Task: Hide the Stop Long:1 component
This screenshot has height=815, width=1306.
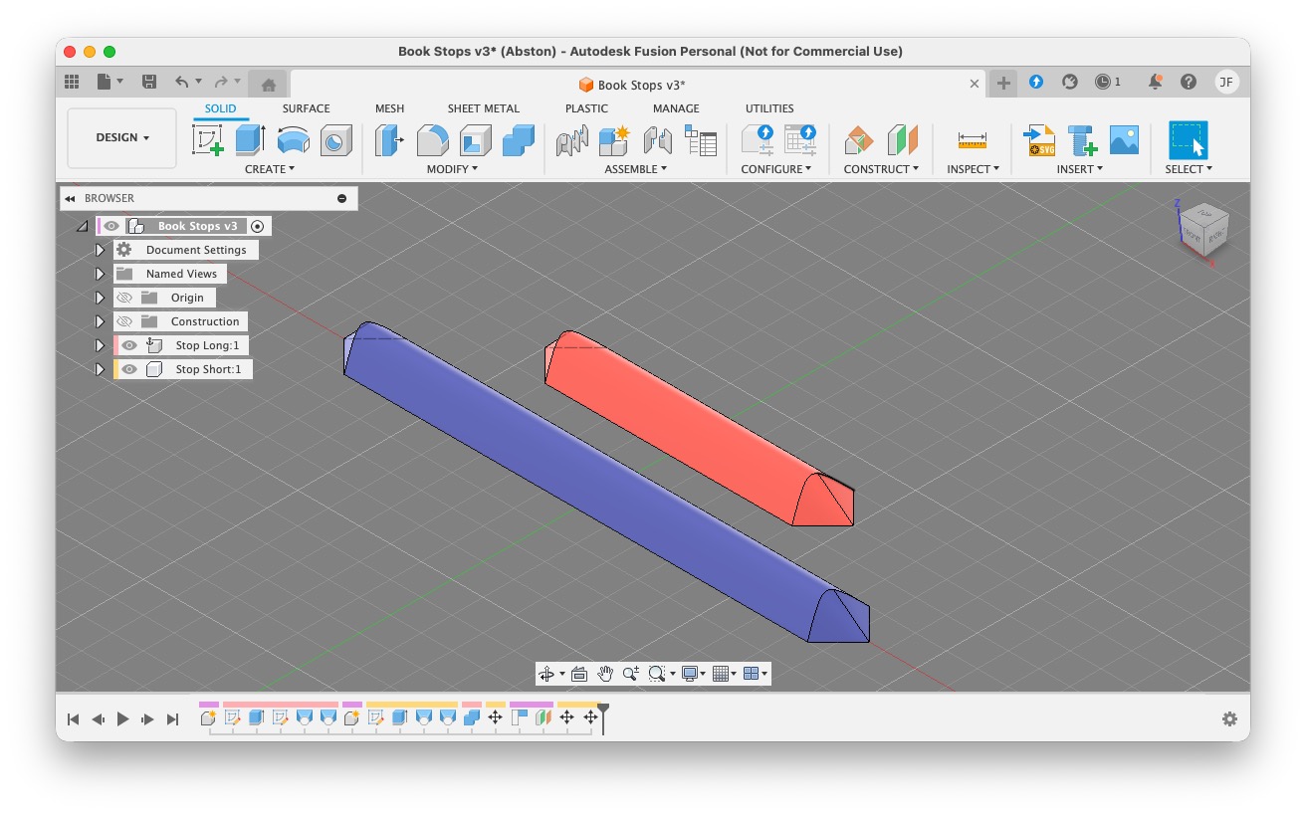Action: [x=129, y=345]
